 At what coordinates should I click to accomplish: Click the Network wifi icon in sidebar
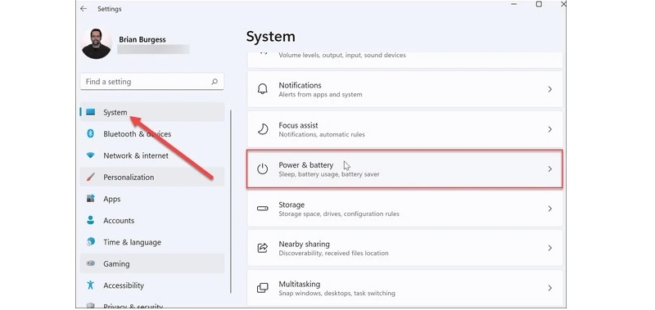click(x=90, y=155)
